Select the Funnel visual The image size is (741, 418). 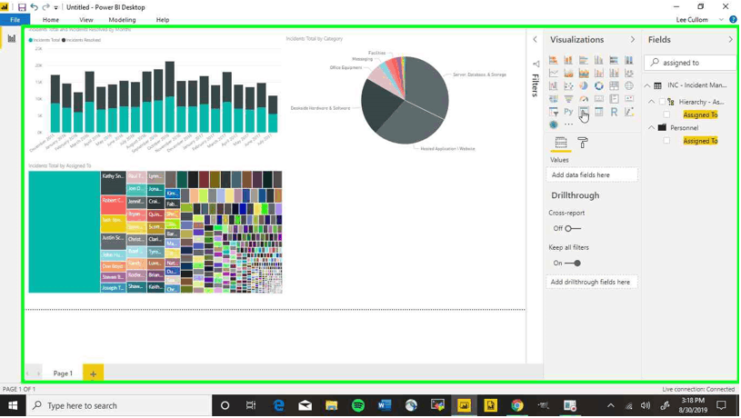pyautogui.click(x=568, y=99)
